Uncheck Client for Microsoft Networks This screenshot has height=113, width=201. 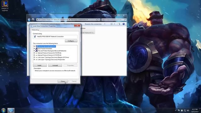tap(34, 46)
